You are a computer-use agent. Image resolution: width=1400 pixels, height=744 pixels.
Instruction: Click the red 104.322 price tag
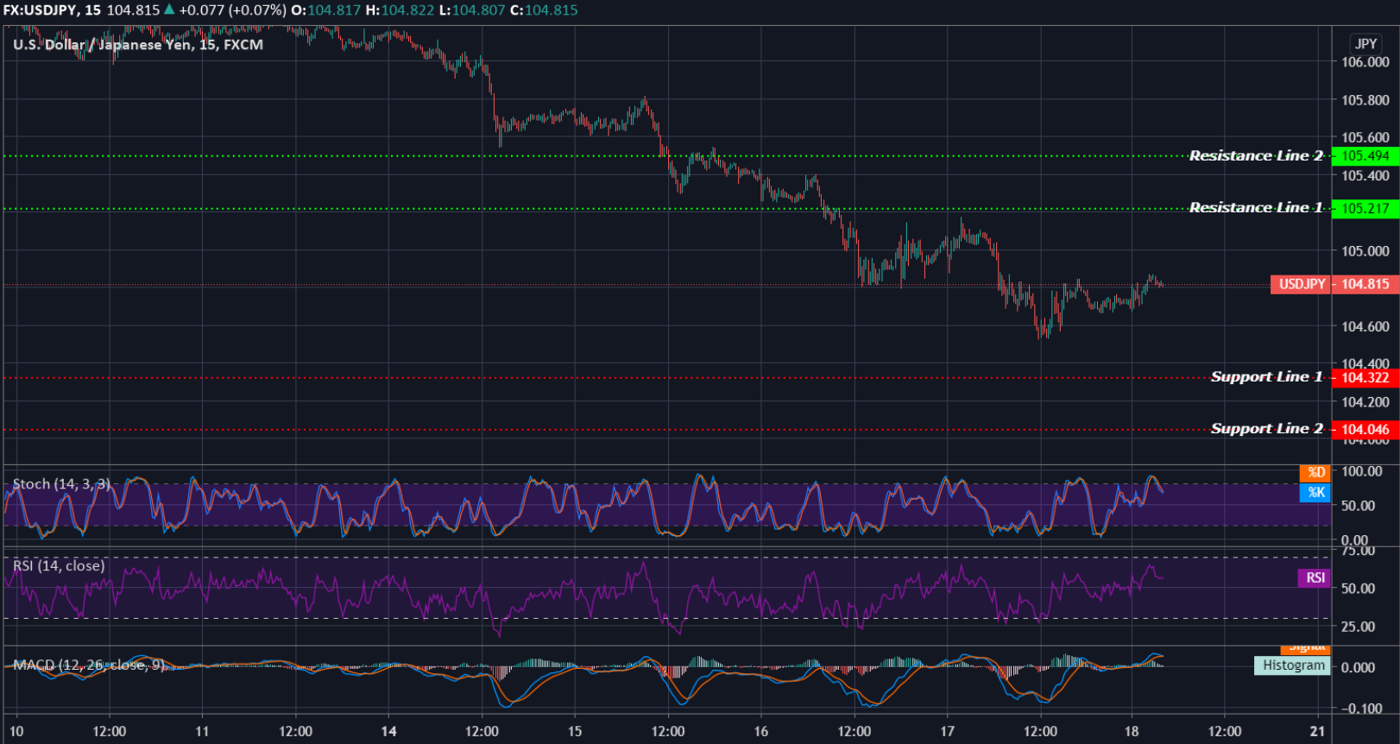coord(1365,377)
